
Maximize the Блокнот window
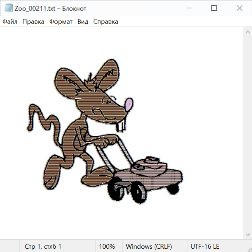214,8
